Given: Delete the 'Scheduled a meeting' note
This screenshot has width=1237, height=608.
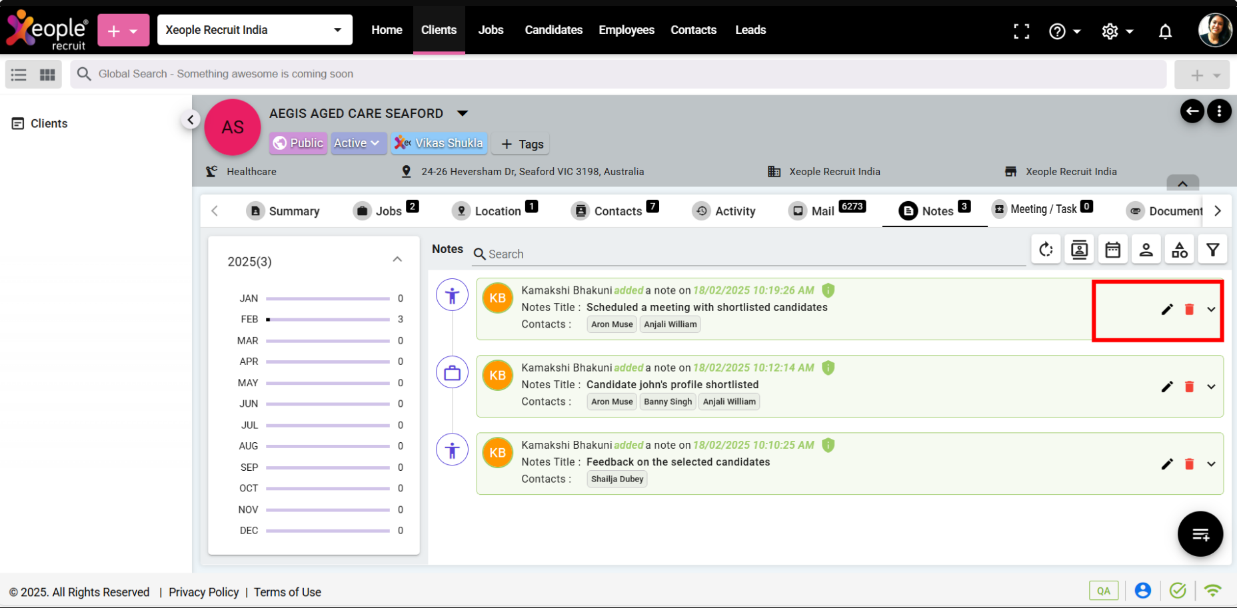Looking at the screenshot, I should [1189, 309].
